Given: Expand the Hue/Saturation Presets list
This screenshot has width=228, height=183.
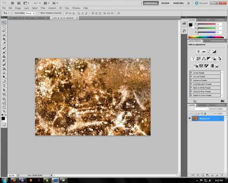Looking at the screenshot, I should click(191, 84).
